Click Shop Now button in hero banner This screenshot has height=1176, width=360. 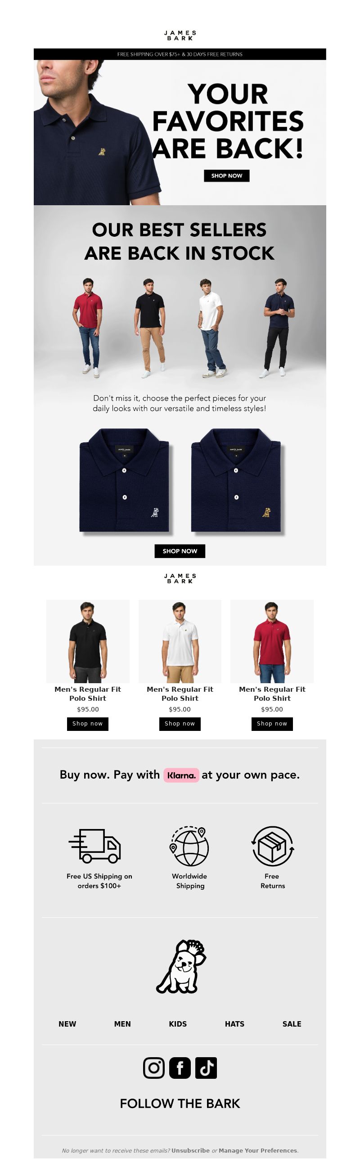226,176
